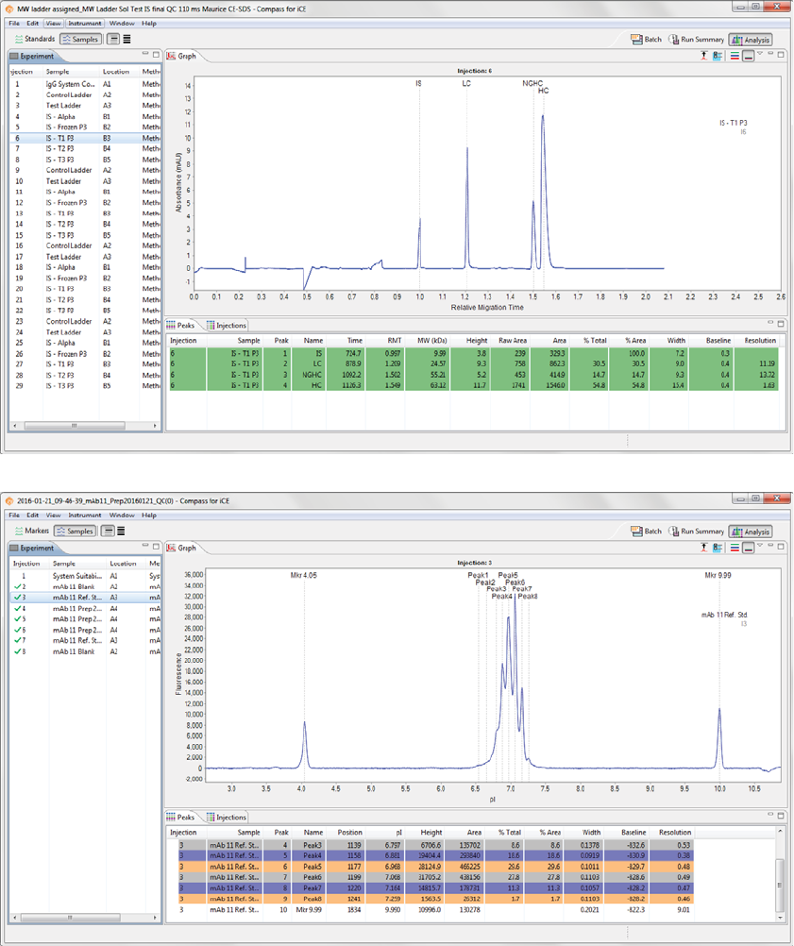The width and height of the screenshot is (794, 946).
Task: Click the blue label icon in bottom Graph pane
Action: tap(718, 548)
